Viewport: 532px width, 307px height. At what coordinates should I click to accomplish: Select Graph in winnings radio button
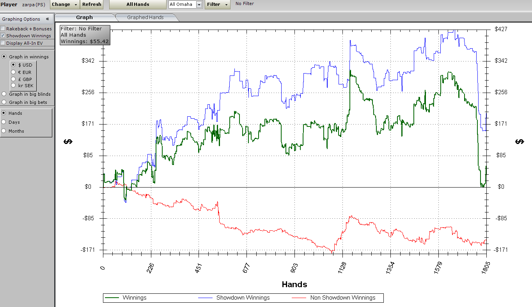tap(4, 57)
